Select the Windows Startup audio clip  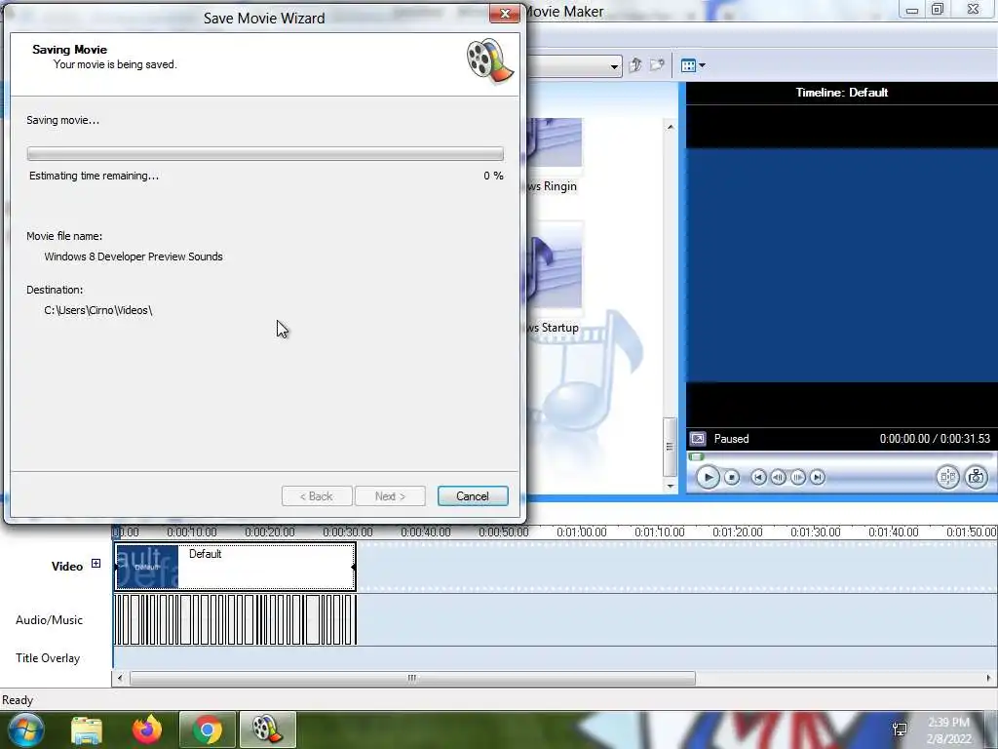(x=554, y=278)
